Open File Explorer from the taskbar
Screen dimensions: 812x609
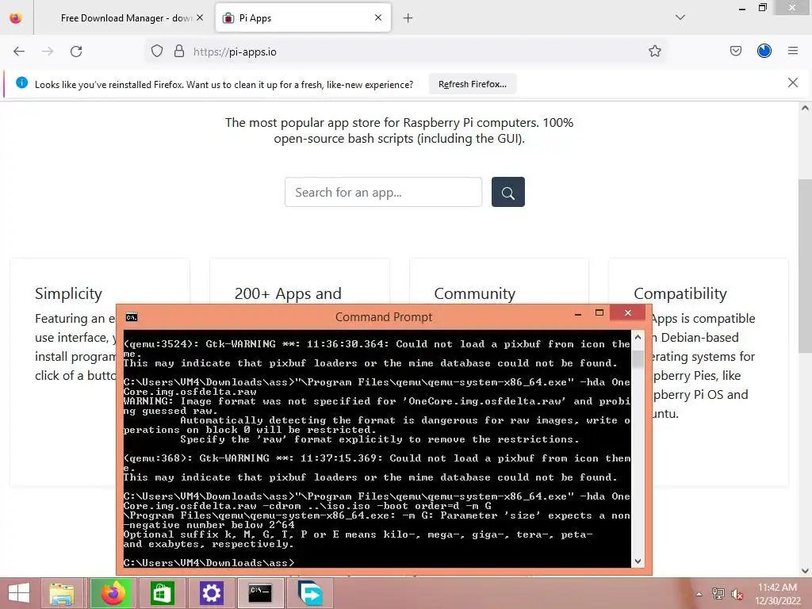pyautogui.click(x=62, y=593)
